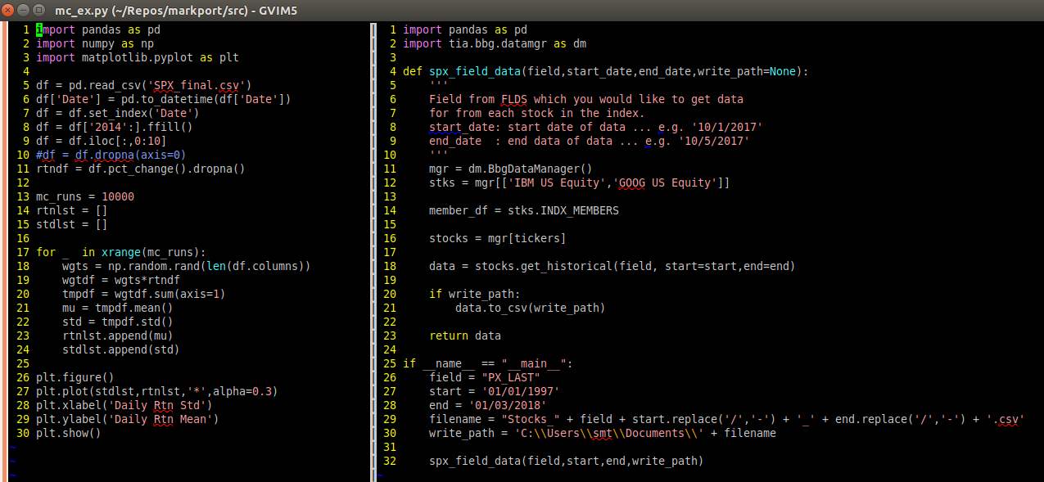
Task: Click the 'stdlst = []' line
Action: [x=72, y=224]
